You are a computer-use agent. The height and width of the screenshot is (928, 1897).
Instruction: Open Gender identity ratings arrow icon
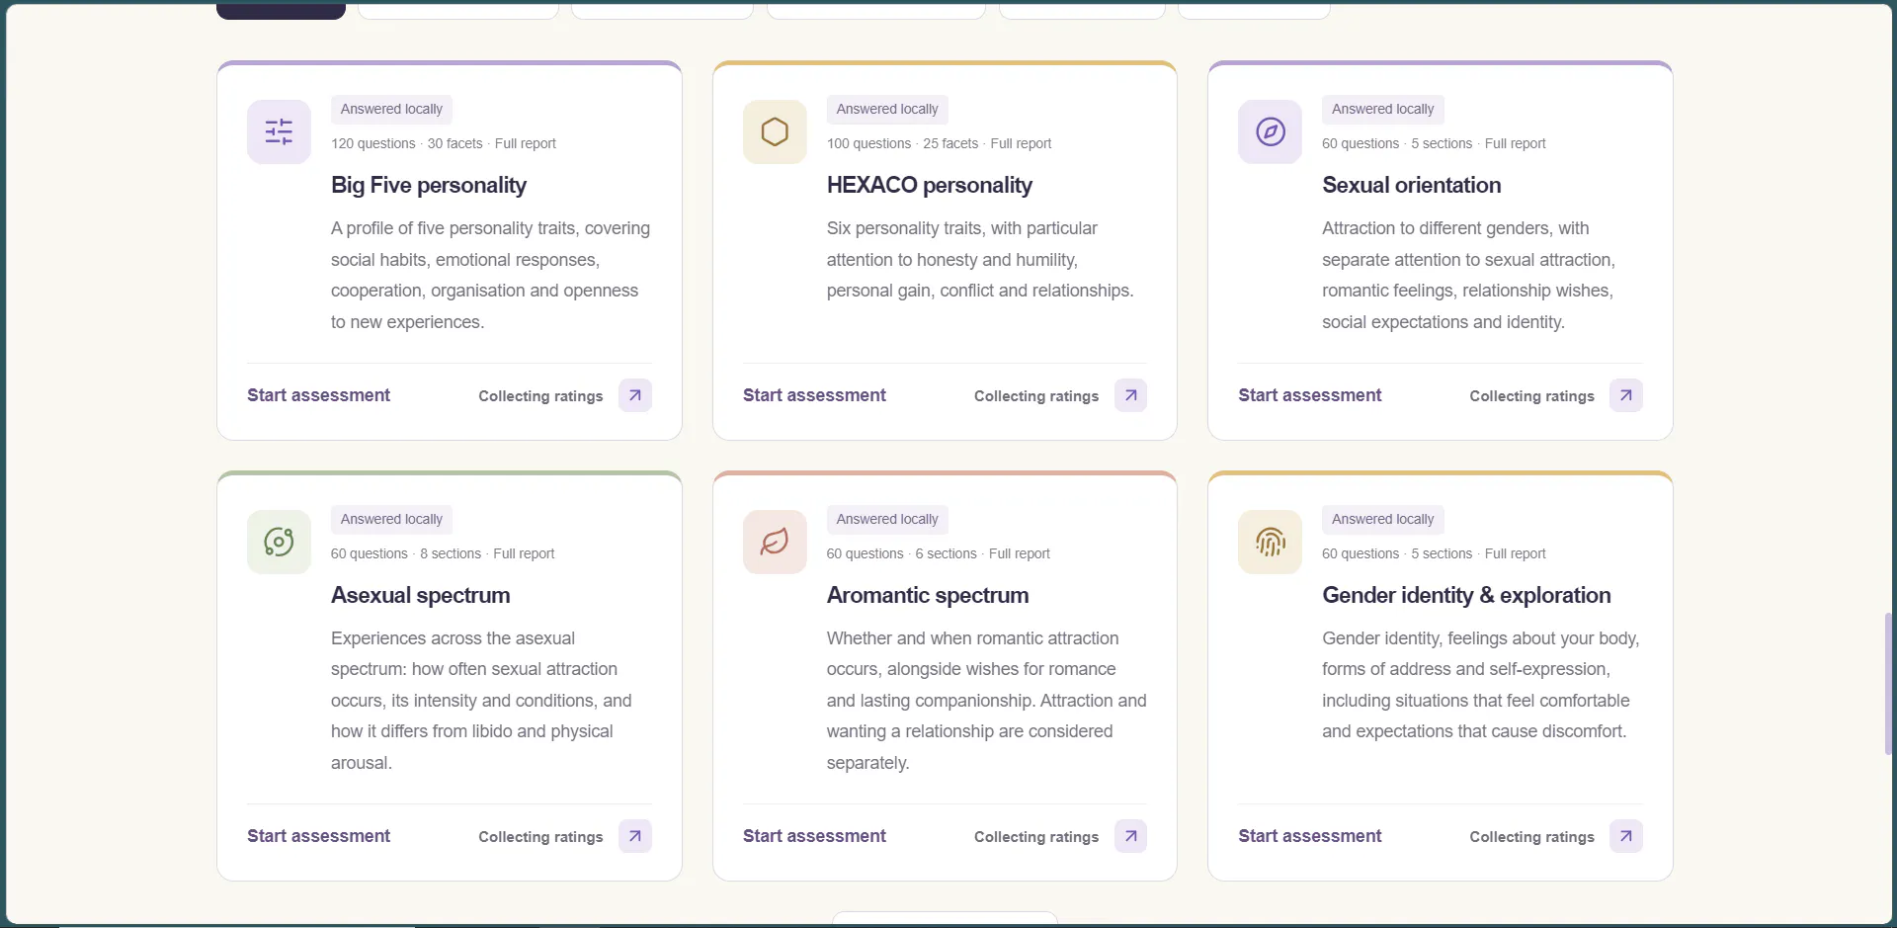1626,836
